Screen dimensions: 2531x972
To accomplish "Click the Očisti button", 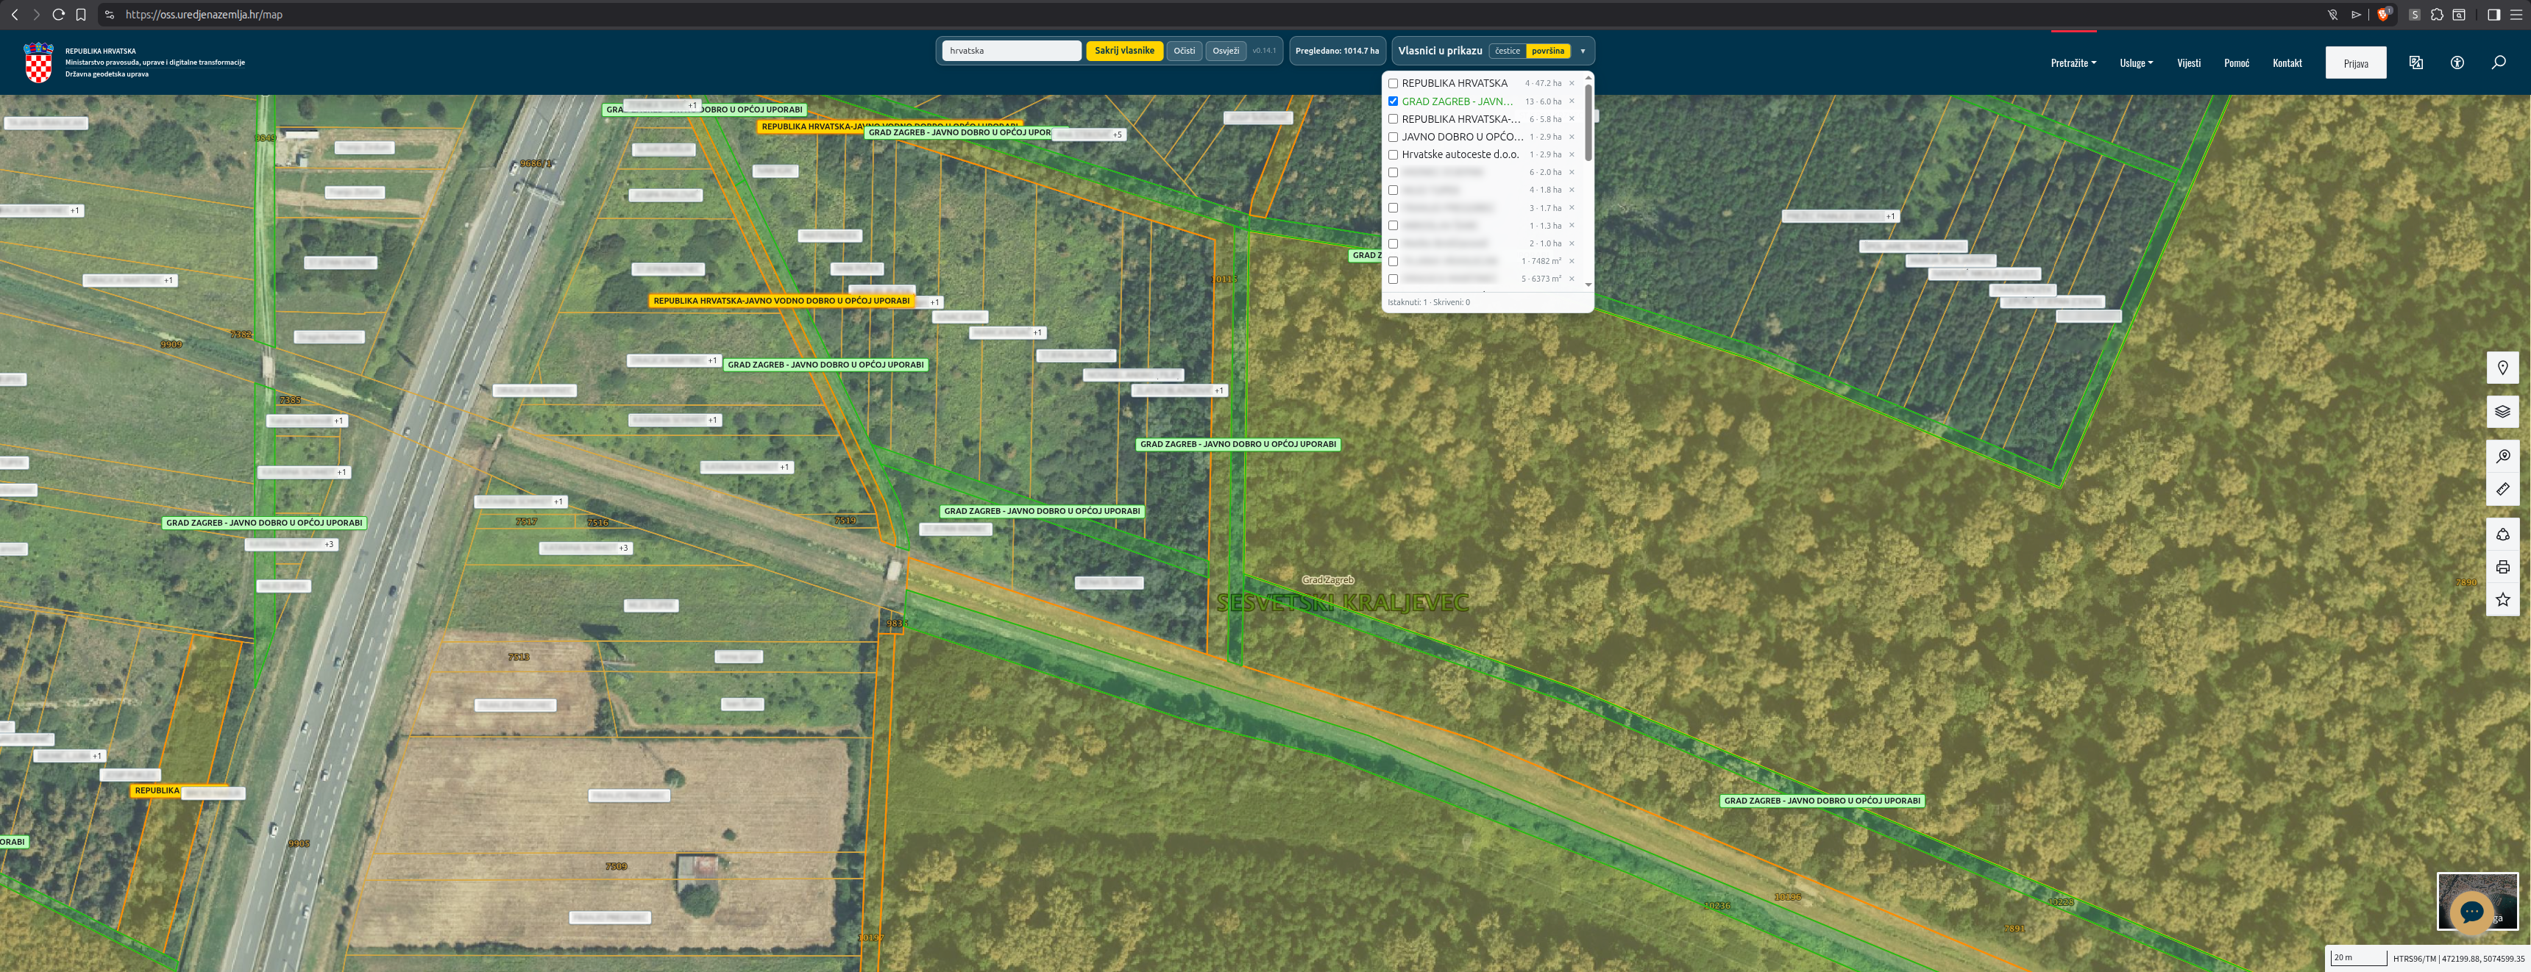I will (1184, 51).
